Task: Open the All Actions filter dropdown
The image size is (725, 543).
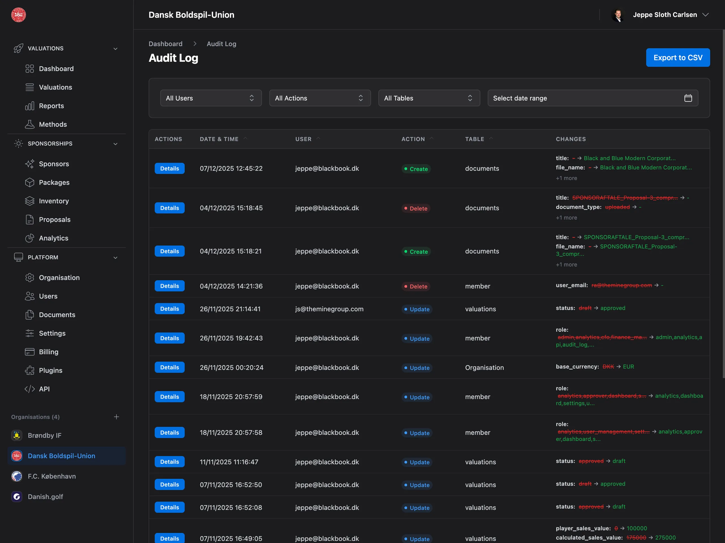Action: tap(320, 98)
